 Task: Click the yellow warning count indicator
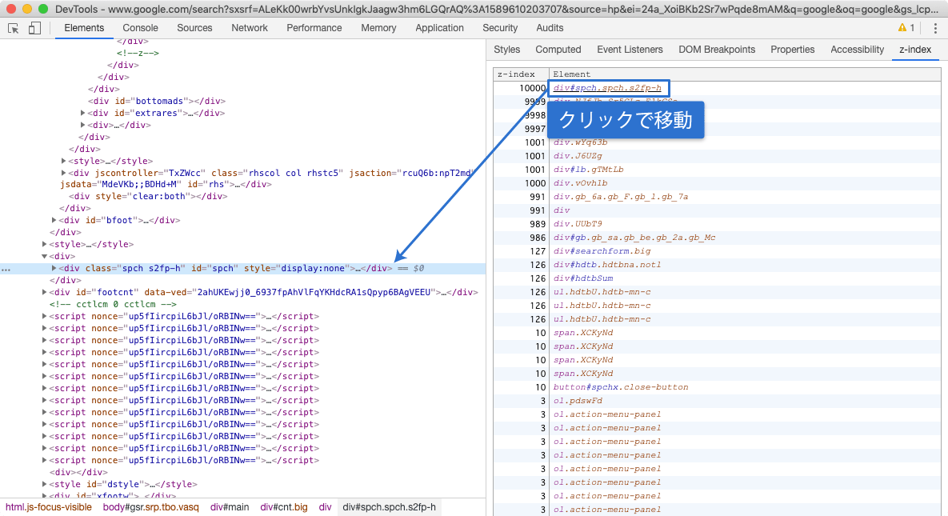point(906,28)
